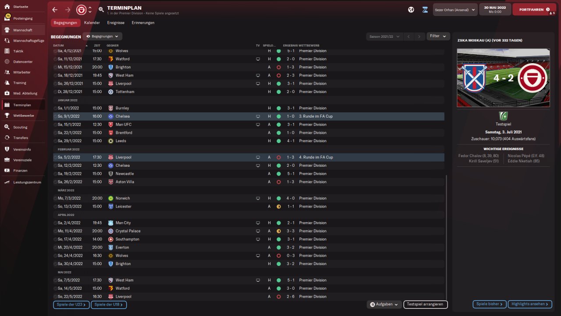Click the Spiele bisher button
Image resolution: width=561 pixels, height=316 pixels.
490,304
